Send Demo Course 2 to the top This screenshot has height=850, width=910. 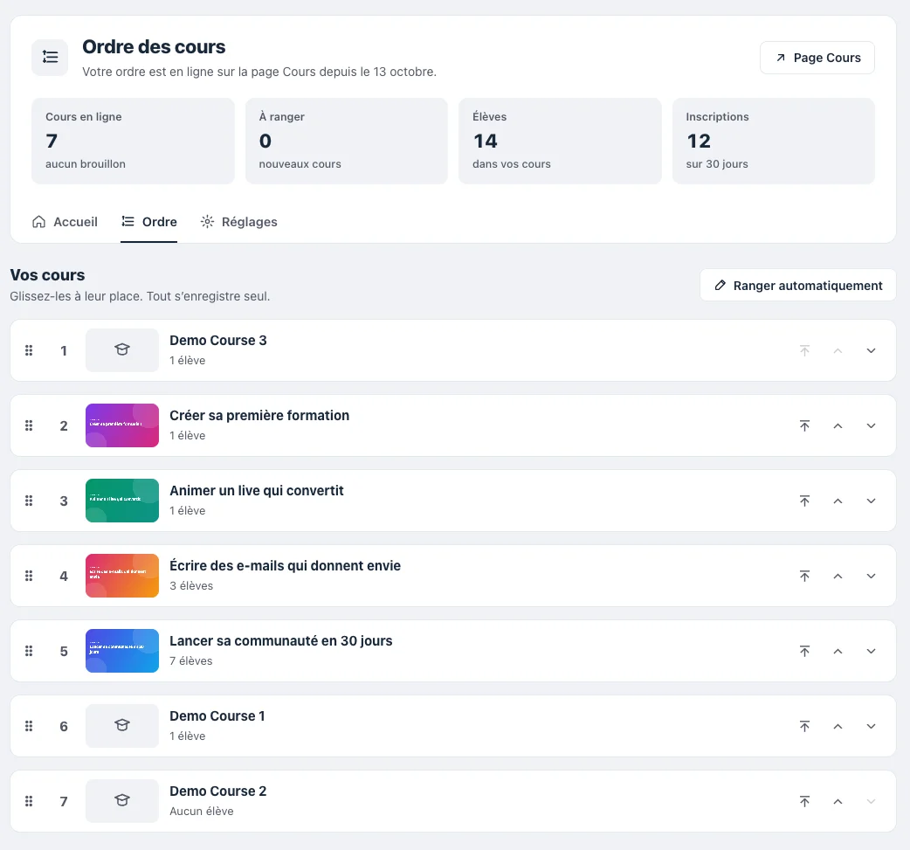(804, 801)
